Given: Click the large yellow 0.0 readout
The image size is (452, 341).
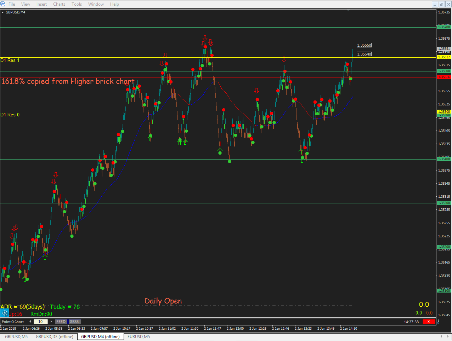Looking at the screenshot, I should (x=424, y=305).
